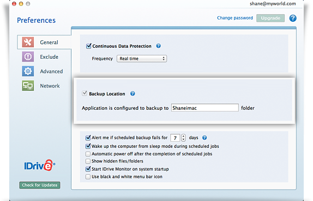This screenshot has height=201, width=313.
Task: Click the Upgrade button
Action: click(270, 18)
